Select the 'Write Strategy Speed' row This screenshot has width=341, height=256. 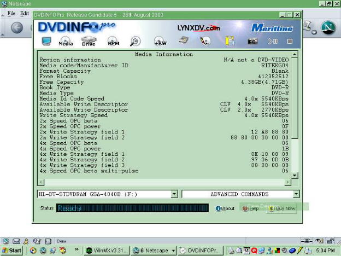(x=164, y=115)
